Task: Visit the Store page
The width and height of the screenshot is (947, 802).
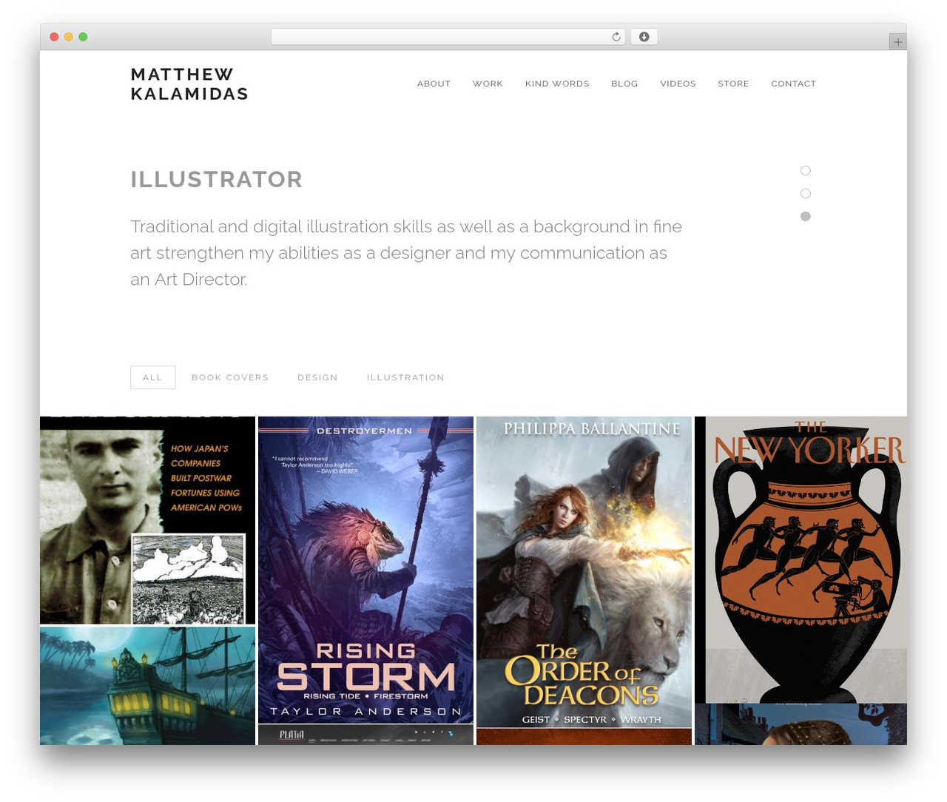Action: [x=733, y=84]
